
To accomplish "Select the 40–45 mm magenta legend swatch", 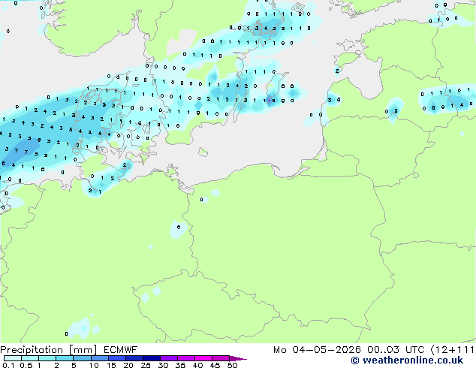I will point(203,358).
